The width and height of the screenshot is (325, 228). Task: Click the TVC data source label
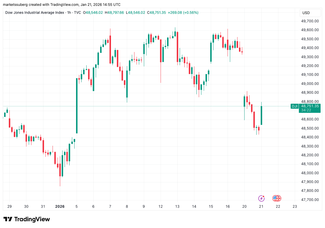[x=77, y=13]
